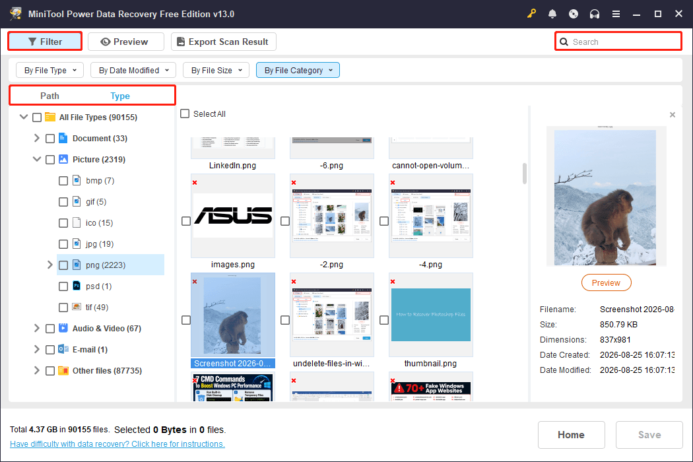Collapse the All File Types tree node

[x=24, y=117]
